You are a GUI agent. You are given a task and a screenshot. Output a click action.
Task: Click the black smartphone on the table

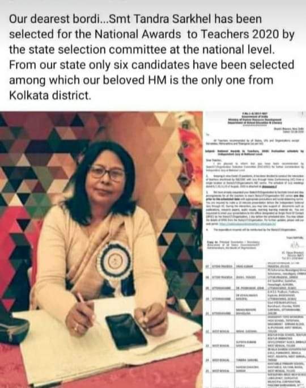point(126,331)
